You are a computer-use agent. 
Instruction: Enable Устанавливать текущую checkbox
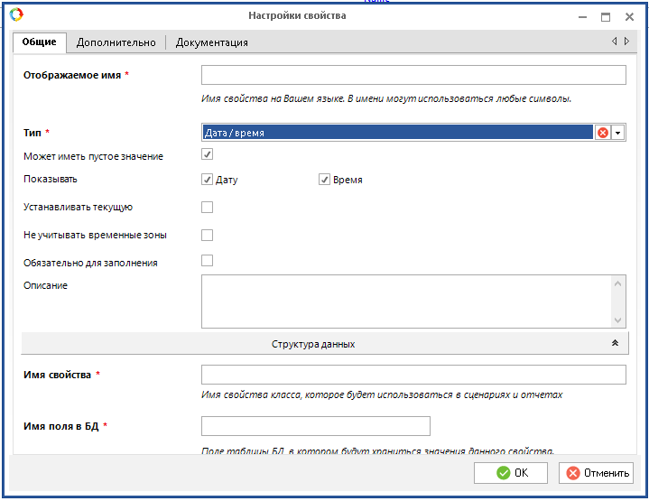point(208,208)
